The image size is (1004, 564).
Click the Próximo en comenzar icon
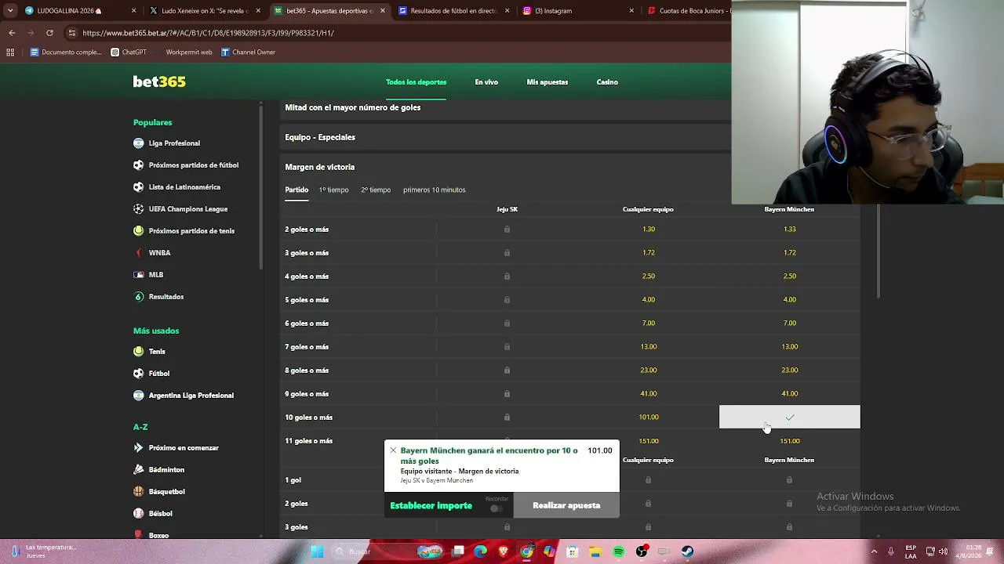coord(139,448)
